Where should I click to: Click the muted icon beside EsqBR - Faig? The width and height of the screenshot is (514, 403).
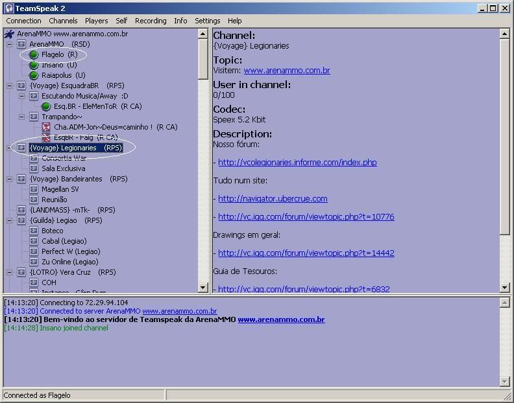(46, 137)
